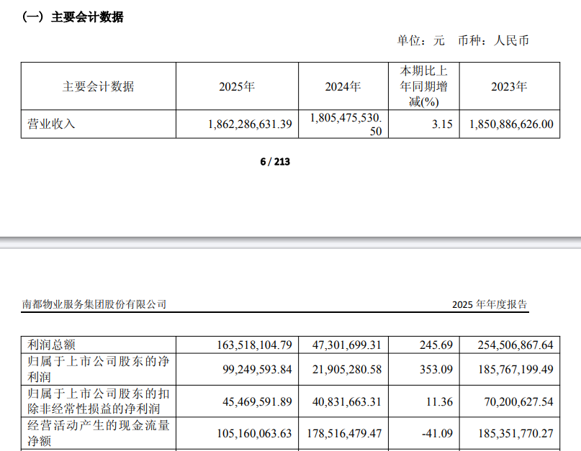This screenshot has width=581, height=451.
Task: Click the 2025 total profit value 163,518,104.79
Action: click(x=254, y=345)
